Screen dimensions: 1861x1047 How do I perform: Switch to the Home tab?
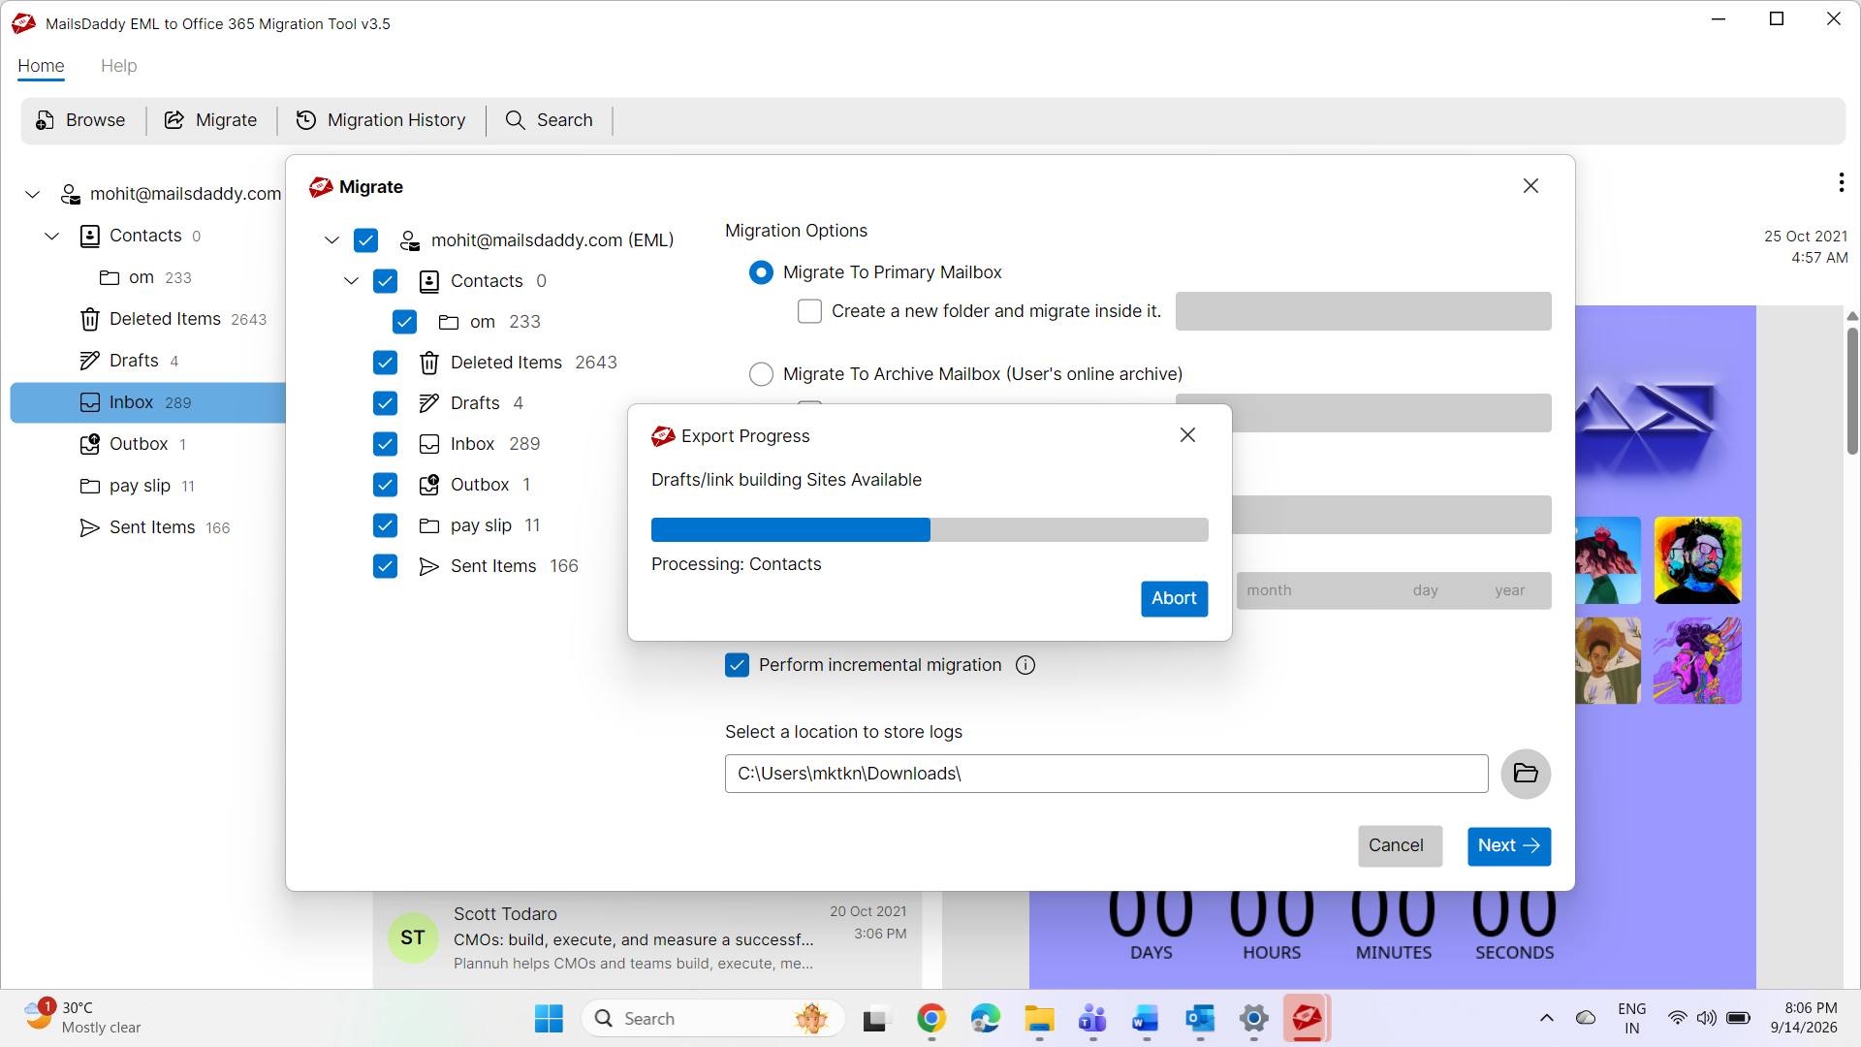[x=41, y=66]
